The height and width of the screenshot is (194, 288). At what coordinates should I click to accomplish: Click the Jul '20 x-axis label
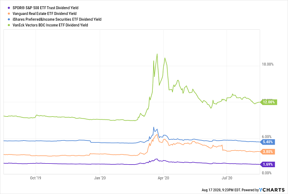click(x=227, y=178)
